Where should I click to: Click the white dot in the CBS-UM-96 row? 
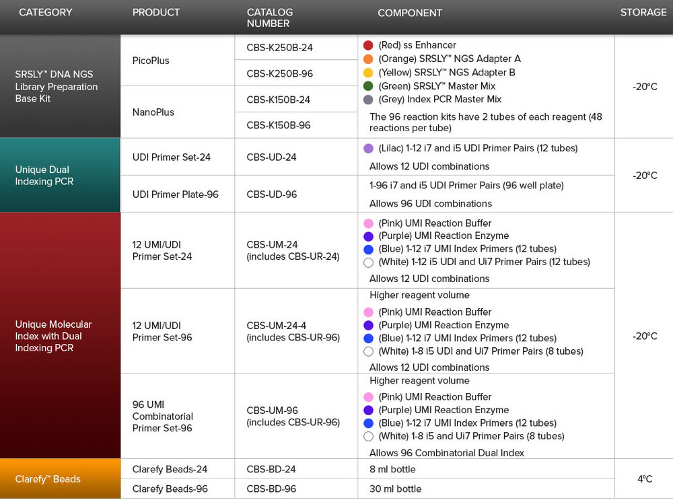point(368,436)
